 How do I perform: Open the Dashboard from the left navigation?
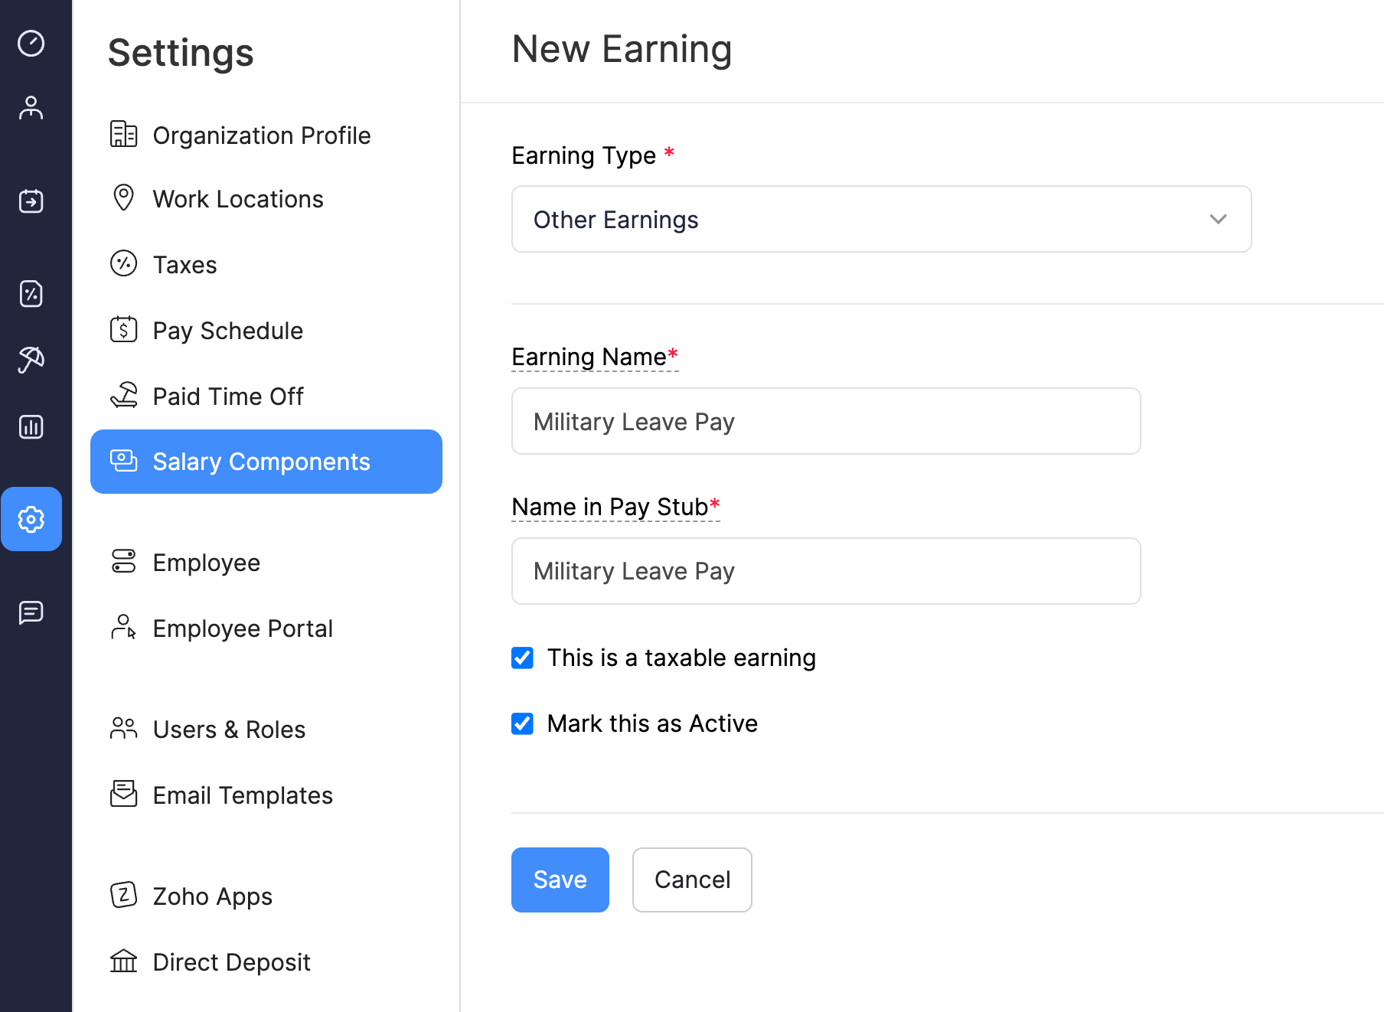(x=31, y=44)
